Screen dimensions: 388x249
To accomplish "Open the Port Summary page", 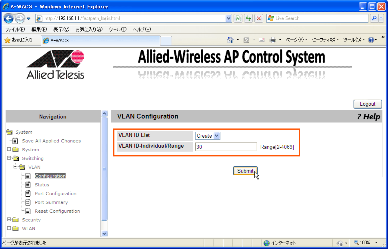I will click(51, 202).
